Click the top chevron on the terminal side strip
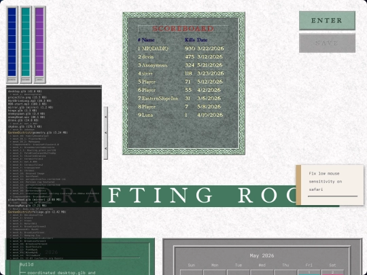This screenshot has height=275, width=367. [106, 117]
